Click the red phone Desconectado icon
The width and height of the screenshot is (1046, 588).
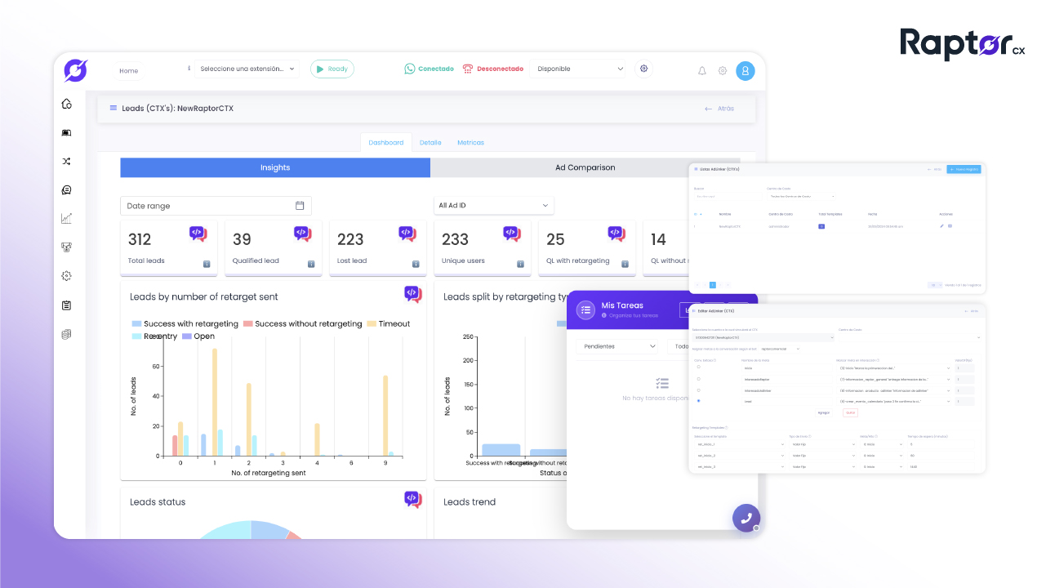(468, 69)
